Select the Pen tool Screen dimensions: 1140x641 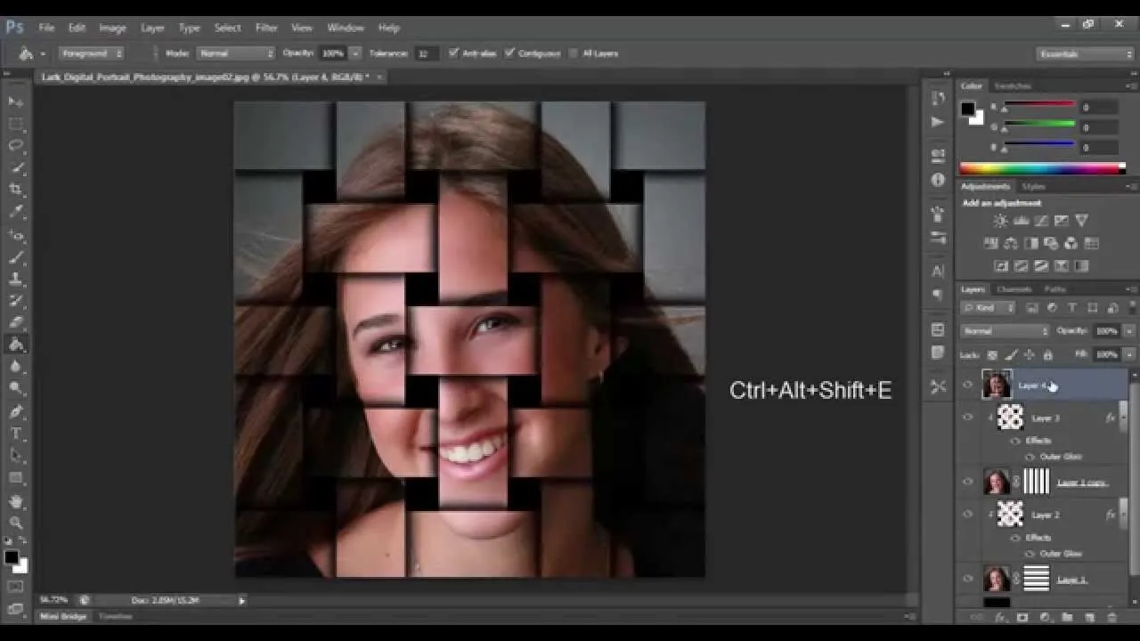click(x=16, y=412)
